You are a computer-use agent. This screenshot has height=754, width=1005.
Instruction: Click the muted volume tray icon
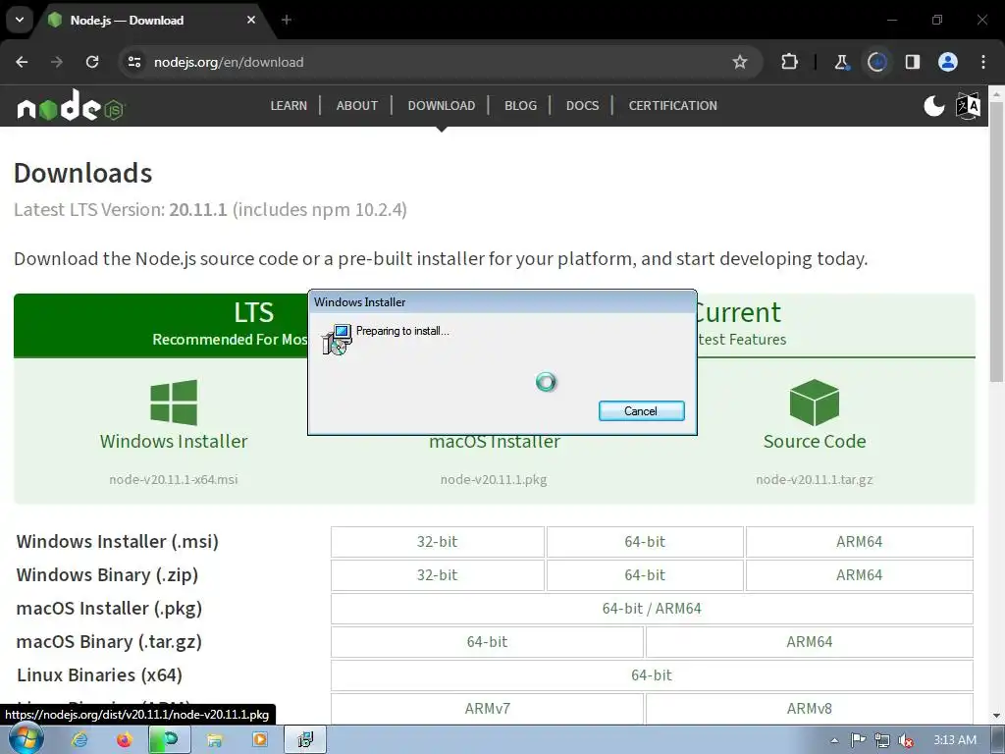906,740
